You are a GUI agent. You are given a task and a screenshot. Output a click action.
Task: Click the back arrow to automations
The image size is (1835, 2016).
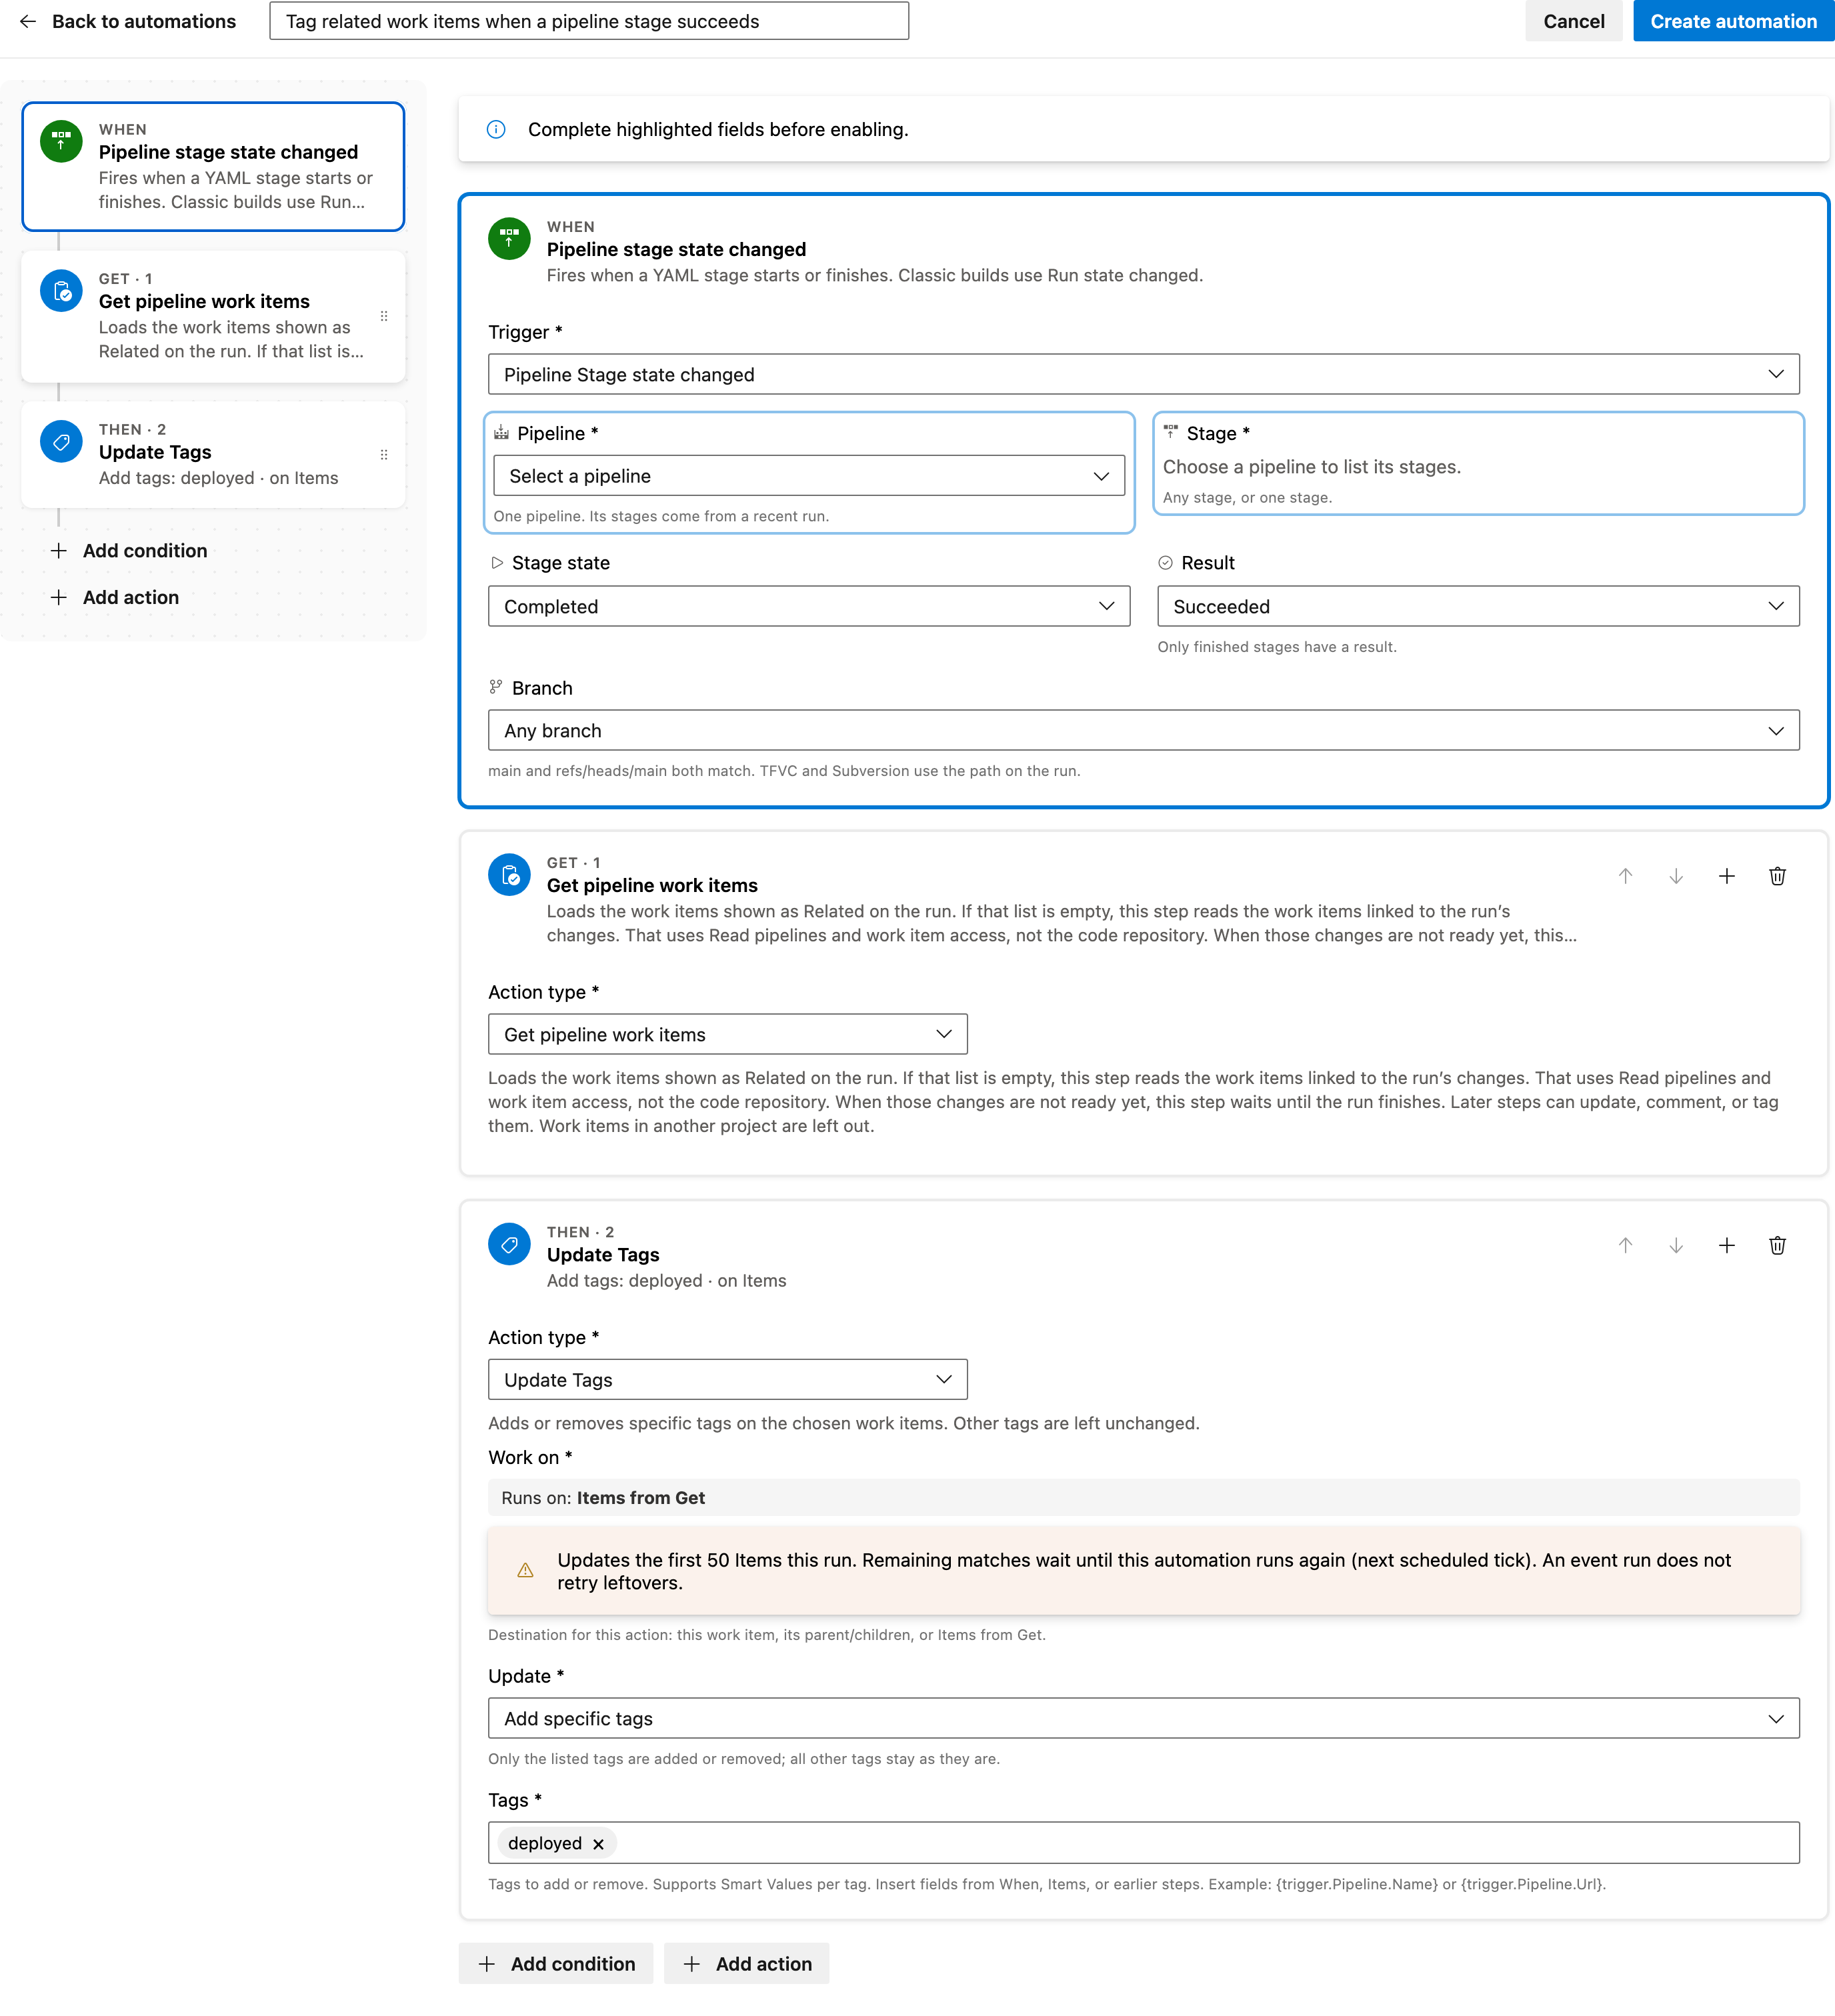(x=28, y=21)
